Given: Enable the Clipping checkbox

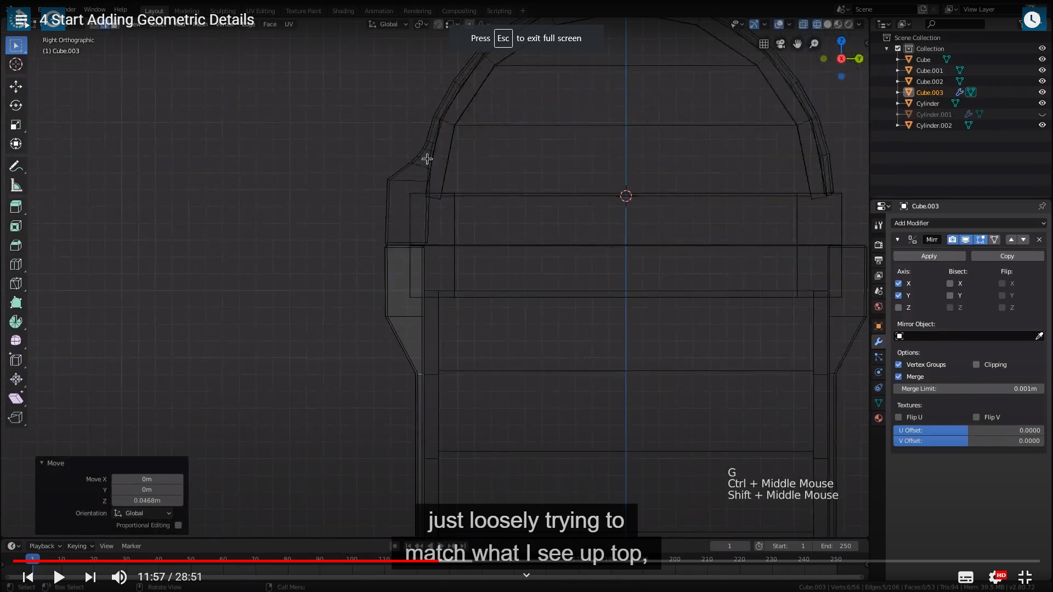Looking at the screenshot, I should tap(976, 365).
